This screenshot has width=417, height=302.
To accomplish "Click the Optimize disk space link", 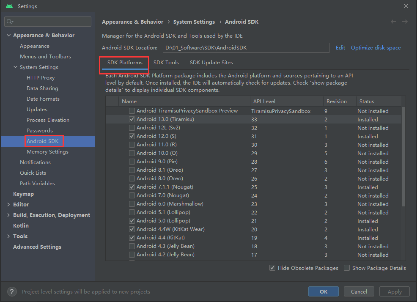I will click(x=376, y=48).
